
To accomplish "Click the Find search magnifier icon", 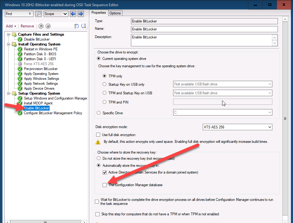I will coord(39,14).
